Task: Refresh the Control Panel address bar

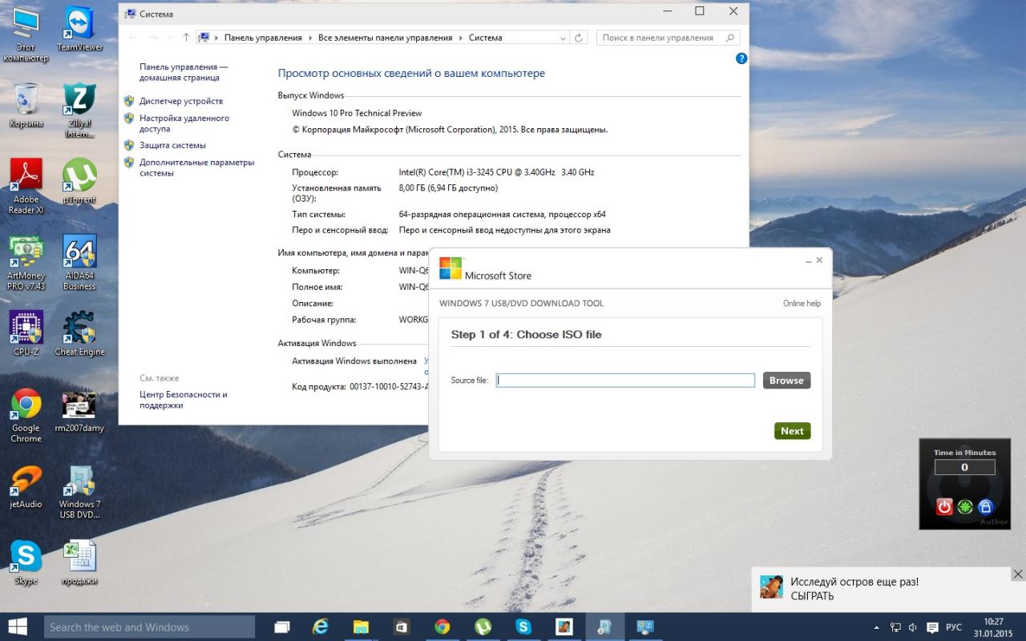Action: [x=579, y=38]
